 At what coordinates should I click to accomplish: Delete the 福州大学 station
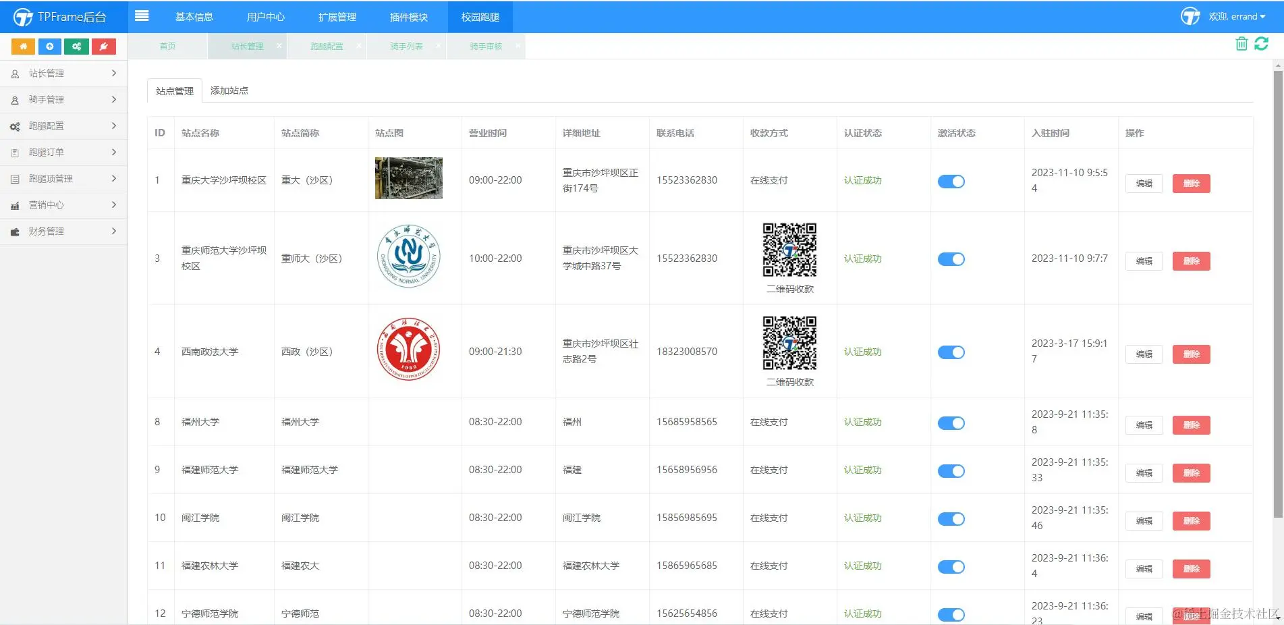(1192, 425)
